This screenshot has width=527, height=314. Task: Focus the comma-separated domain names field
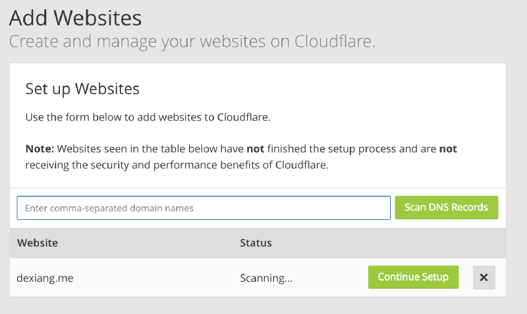(204, 207)
